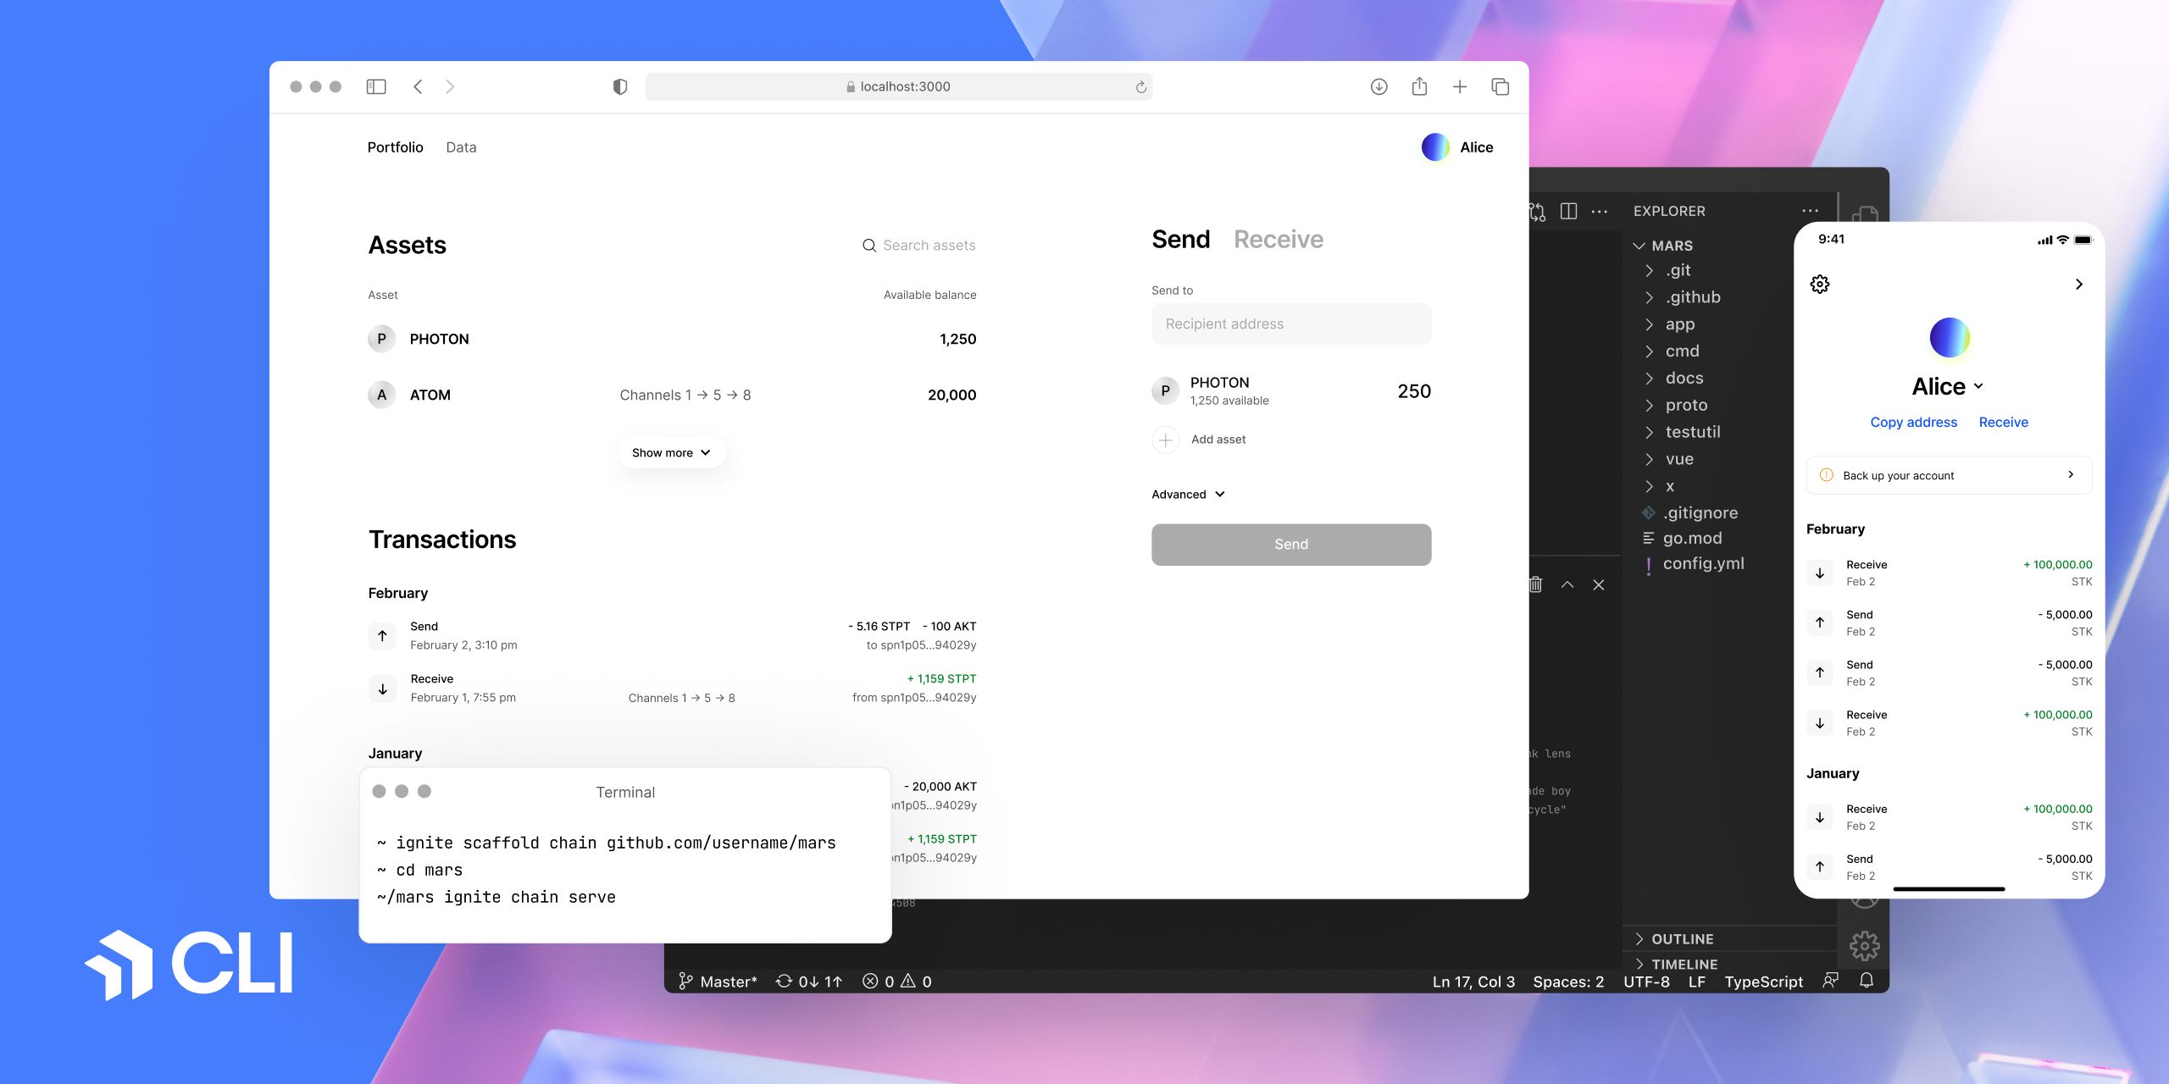Open the Back up your account banner
The image size is (2169, 1084).
[x=1948, y=475]
